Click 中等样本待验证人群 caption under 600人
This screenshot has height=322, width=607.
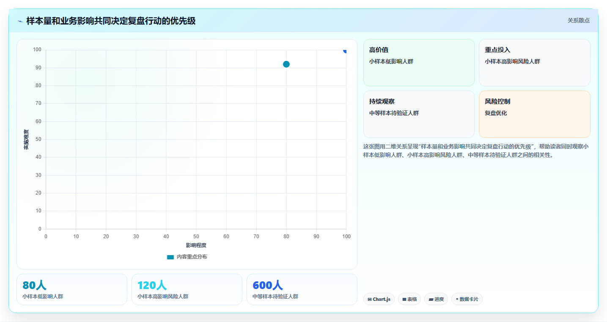click(275, 297)
